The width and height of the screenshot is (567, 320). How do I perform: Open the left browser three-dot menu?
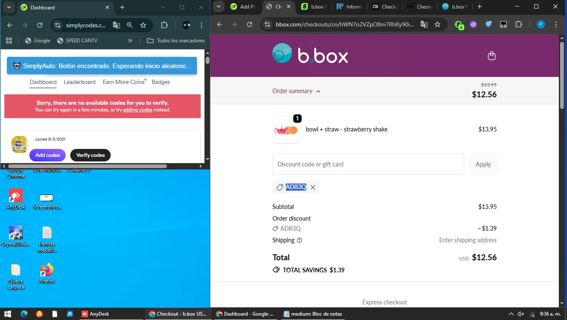(201, 25)
